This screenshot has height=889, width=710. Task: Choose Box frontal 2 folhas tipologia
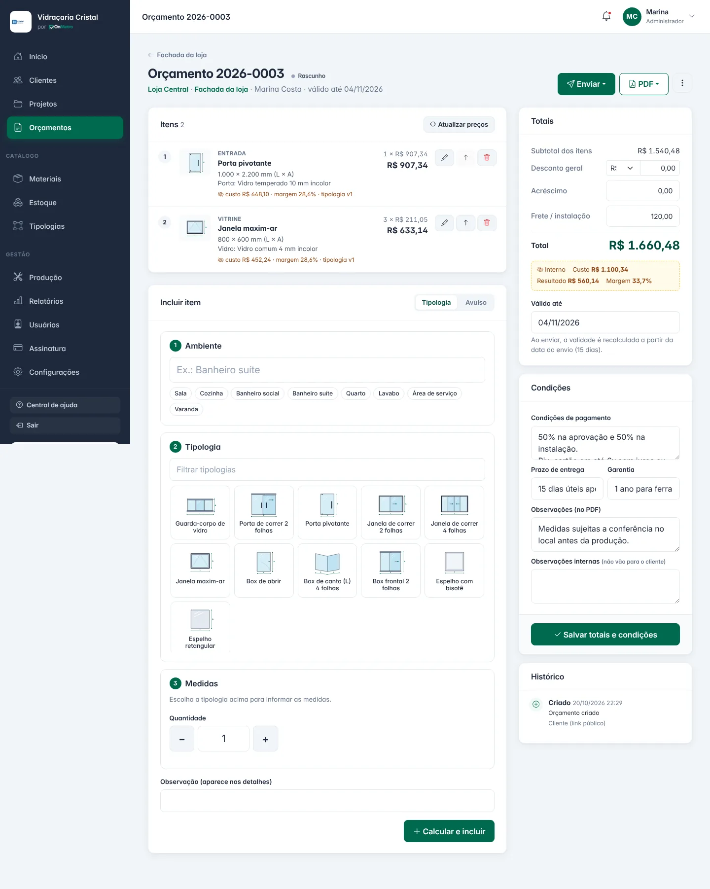tap(391, 570)
